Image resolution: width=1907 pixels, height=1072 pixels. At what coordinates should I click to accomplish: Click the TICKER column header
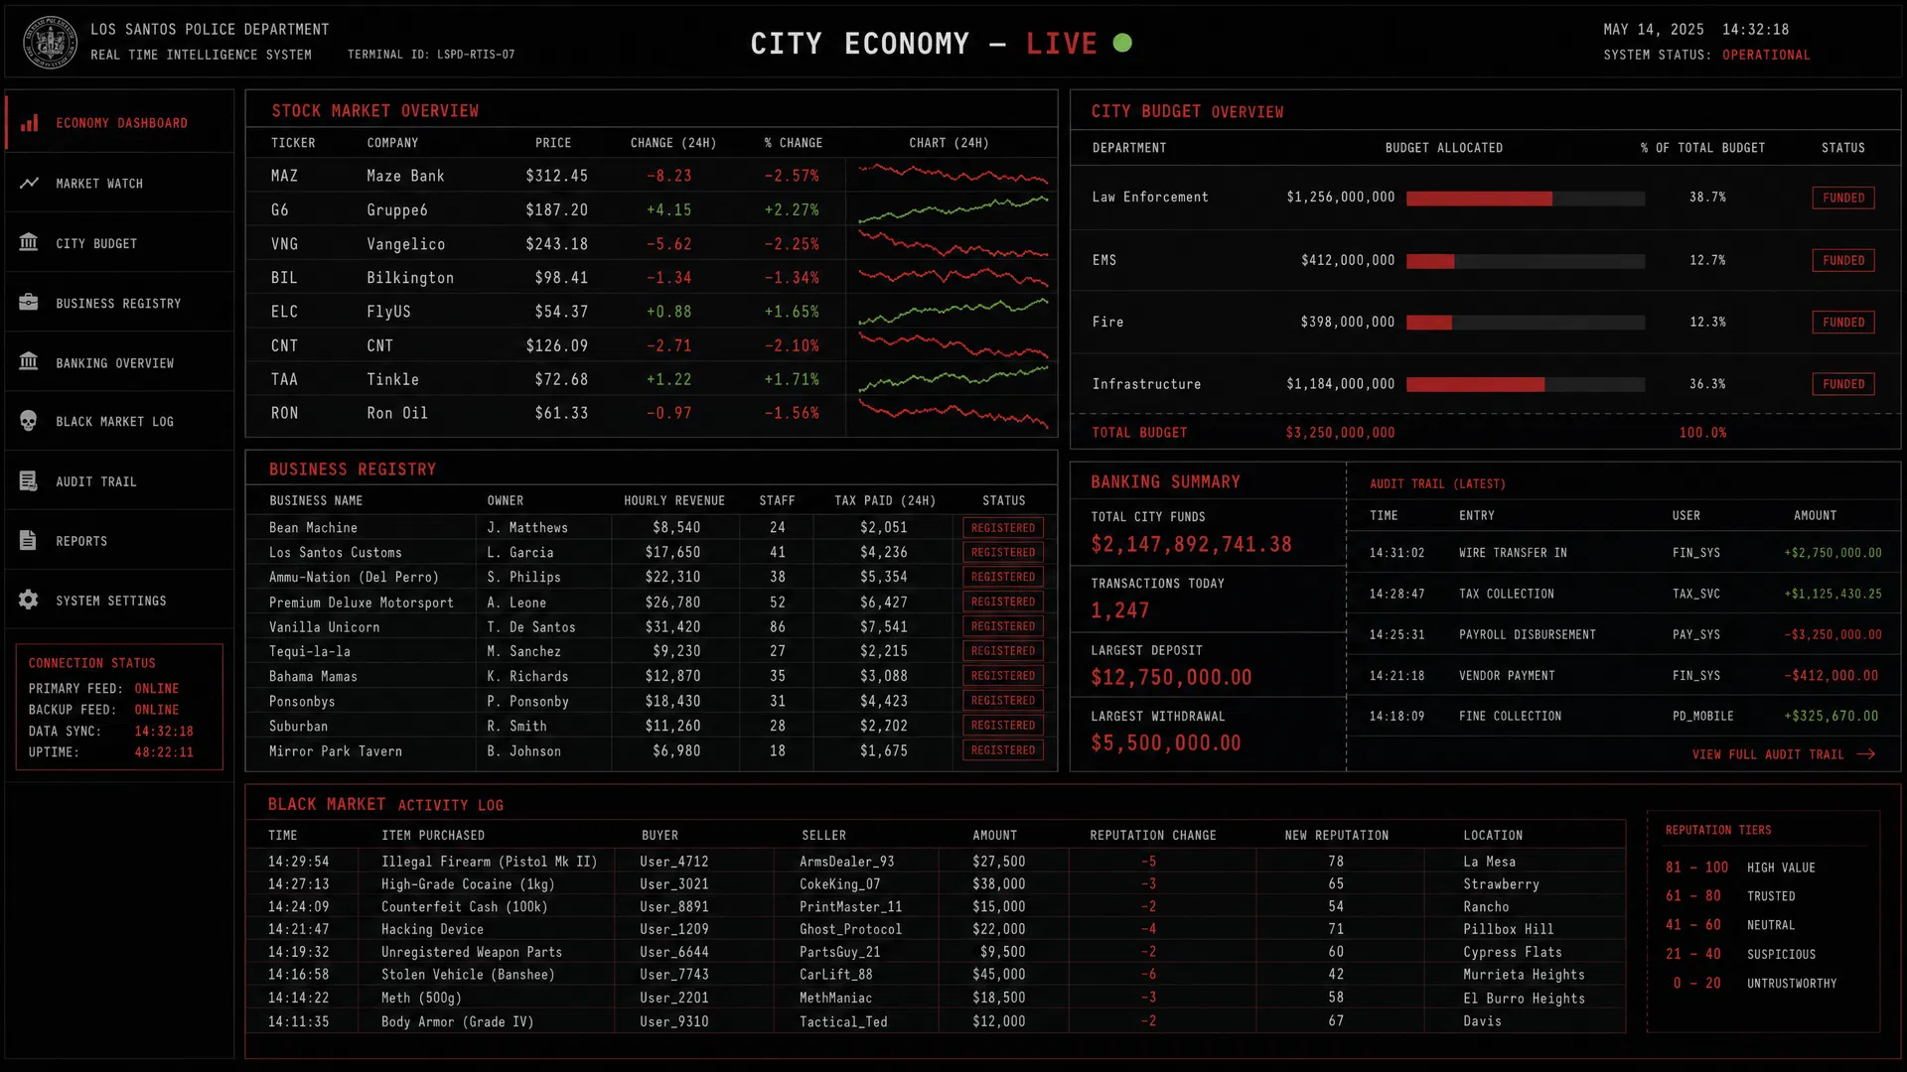point(293,143)
